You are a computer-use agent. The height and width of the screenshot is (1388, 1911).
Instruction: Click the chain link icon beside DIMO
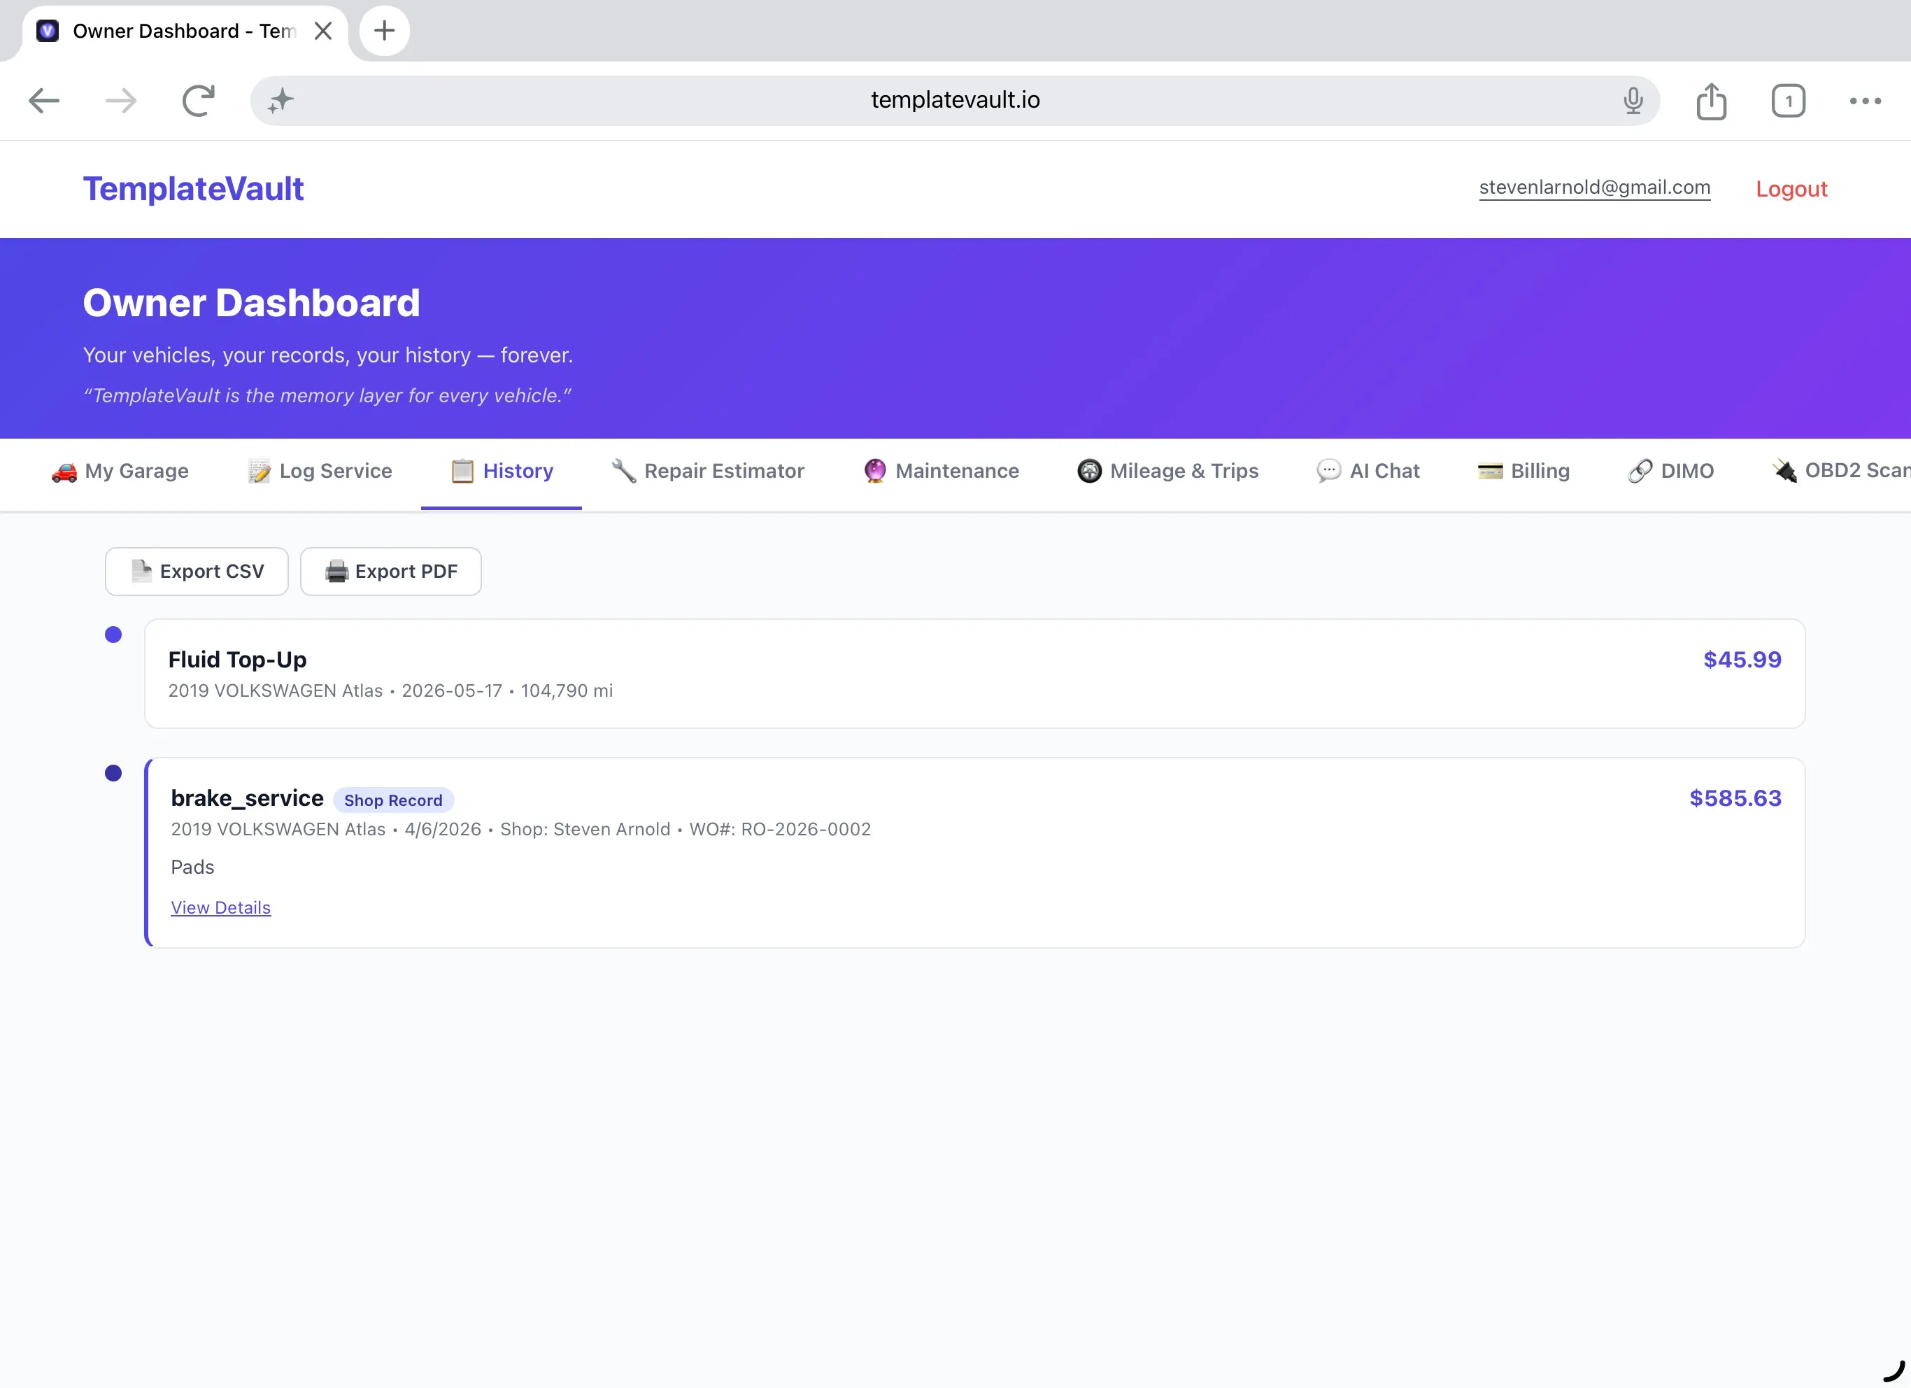click(x=1640, y=471)
